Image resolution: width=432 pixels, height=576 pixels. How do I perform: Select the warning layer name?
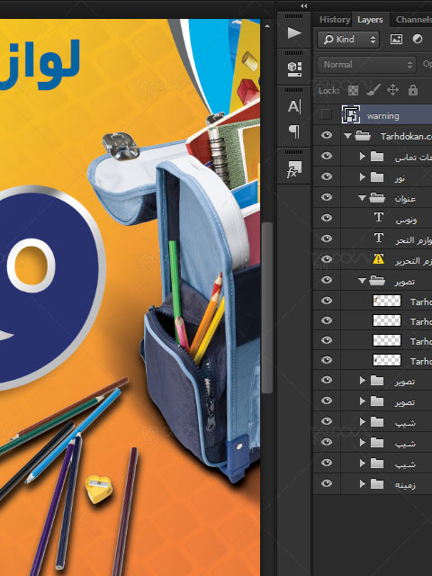click(382, 116)
